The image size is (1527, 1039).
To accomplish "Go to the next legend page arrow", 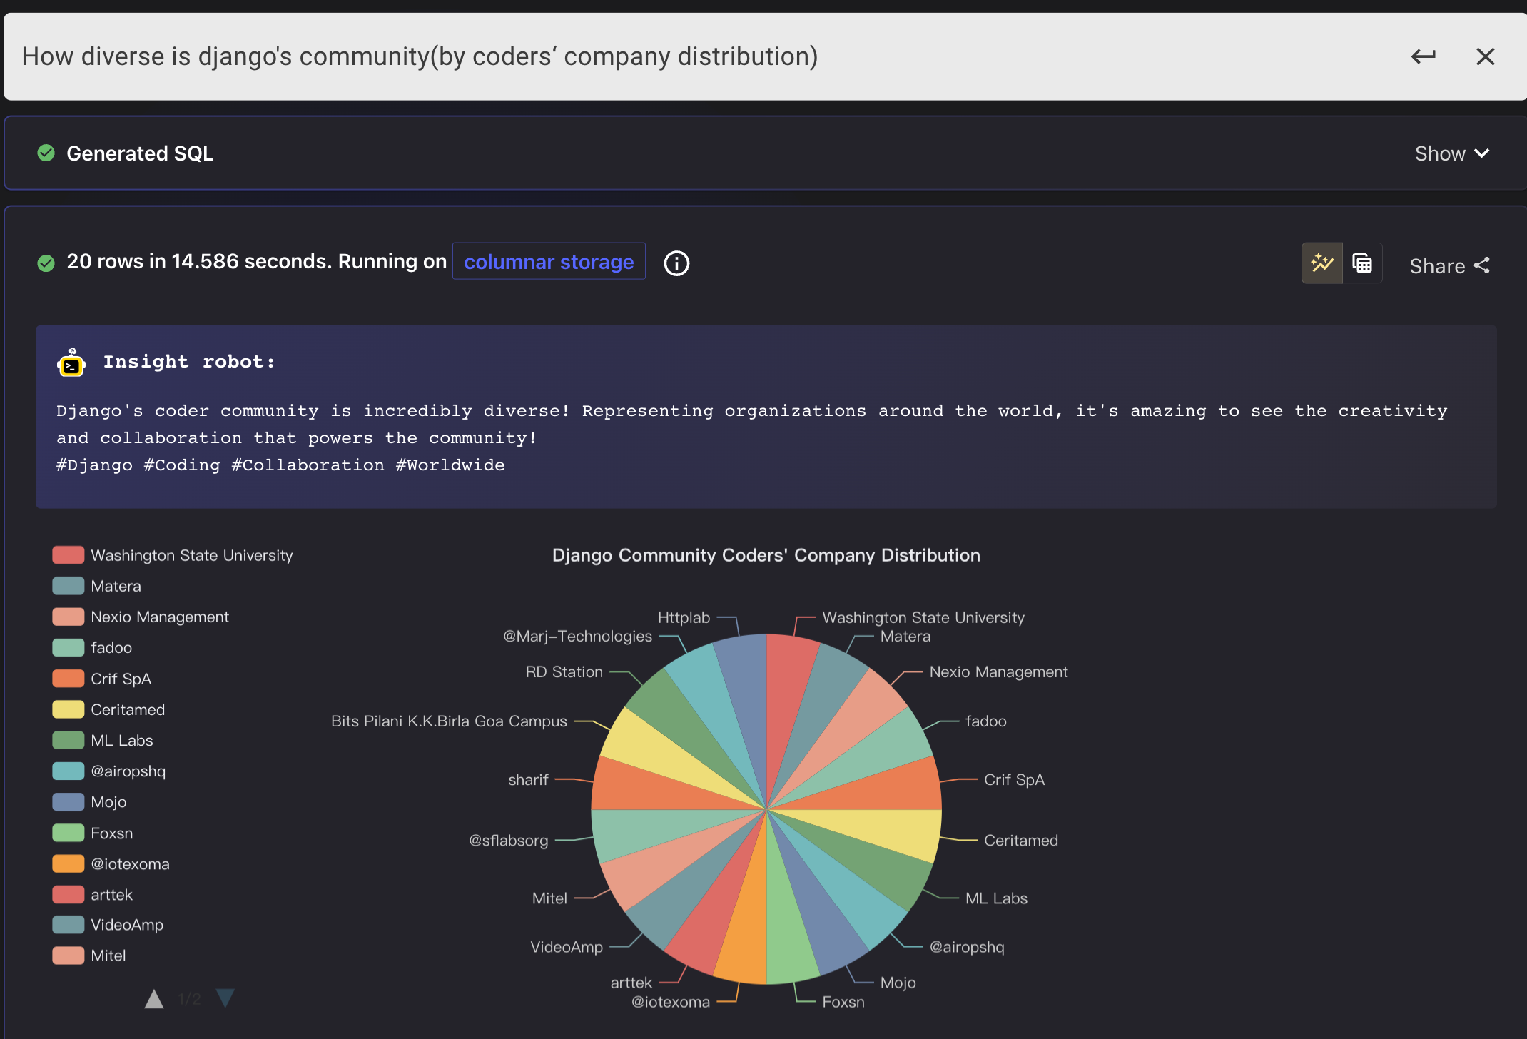I will (x=225, y=998).
